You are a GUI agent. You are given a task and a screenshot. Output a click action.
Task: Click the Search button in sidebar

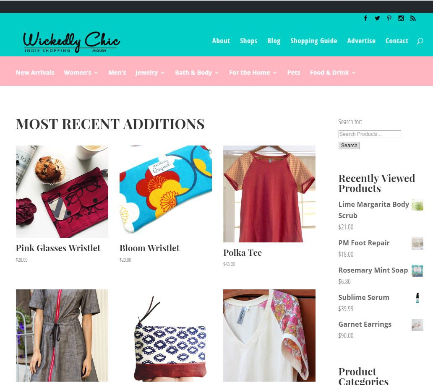point(349,146)
